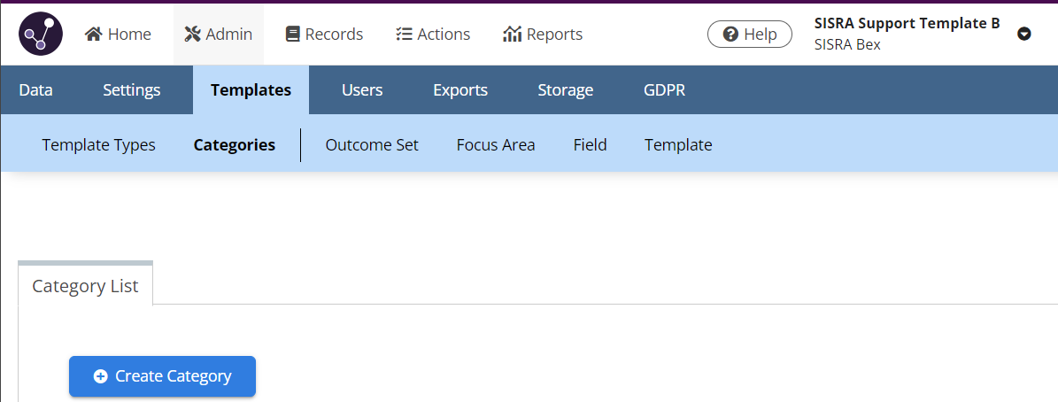Click the SISRA network logo icon

(x=41, y=35)
